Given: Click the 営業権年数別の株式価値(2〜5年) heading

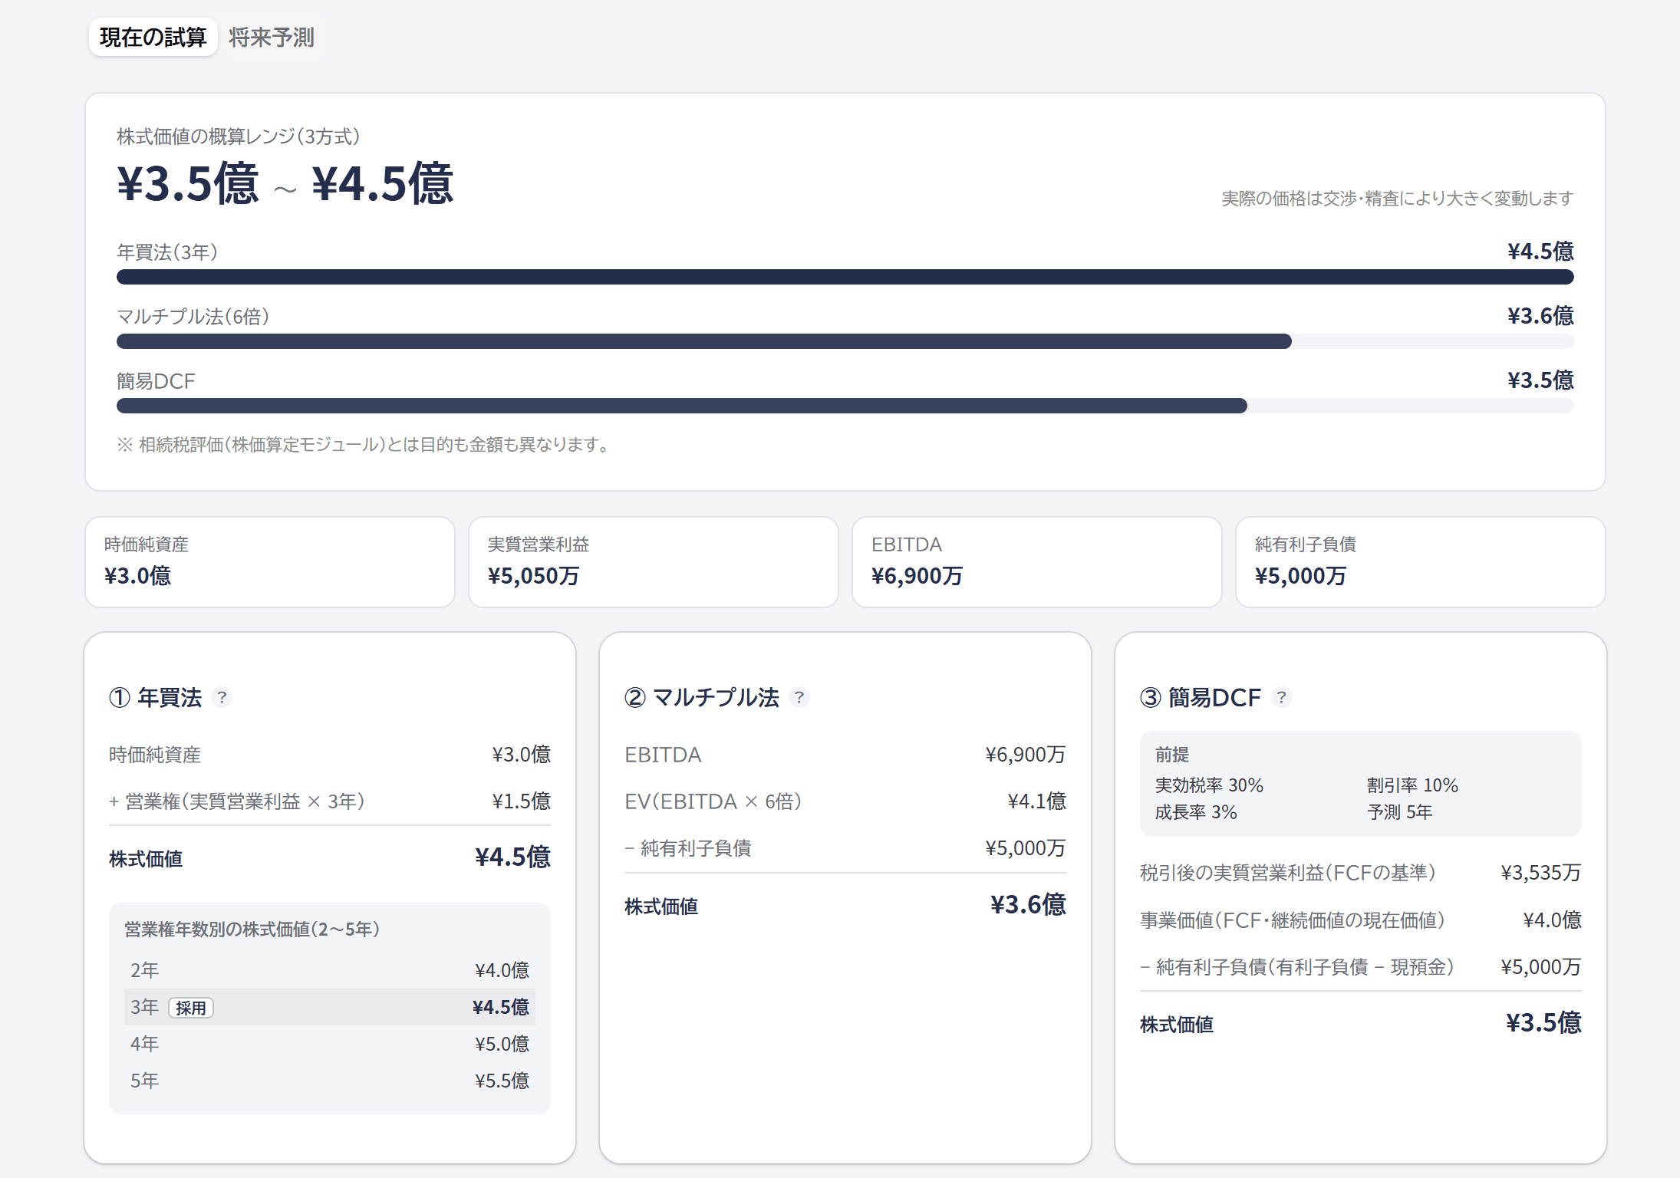Looking at the screenshot, I should (x=252, y=930).
